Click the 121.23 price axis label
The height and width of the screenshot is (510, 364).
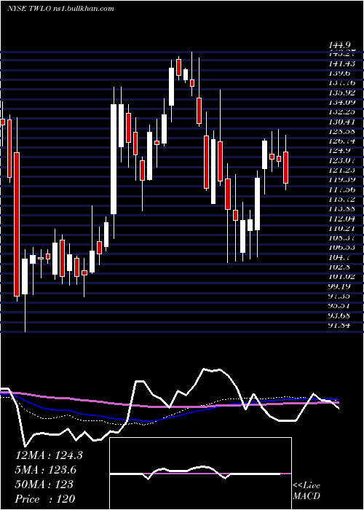(342, 170)
